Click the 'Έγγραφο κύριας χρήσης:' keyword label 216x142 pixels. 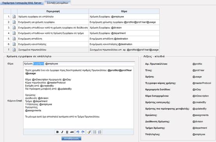[161, 83]
